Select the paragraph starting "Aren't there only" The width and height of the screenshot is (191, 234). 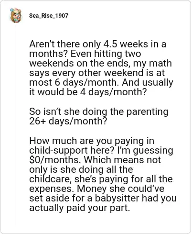click(101, 68)
